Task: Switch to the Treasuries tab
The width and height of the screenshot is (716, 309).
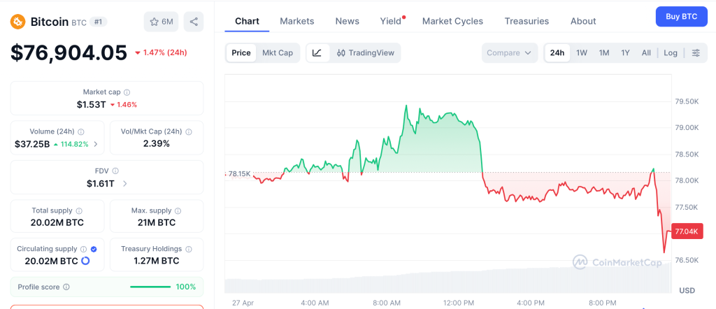Action: click(x=527, y=21)
